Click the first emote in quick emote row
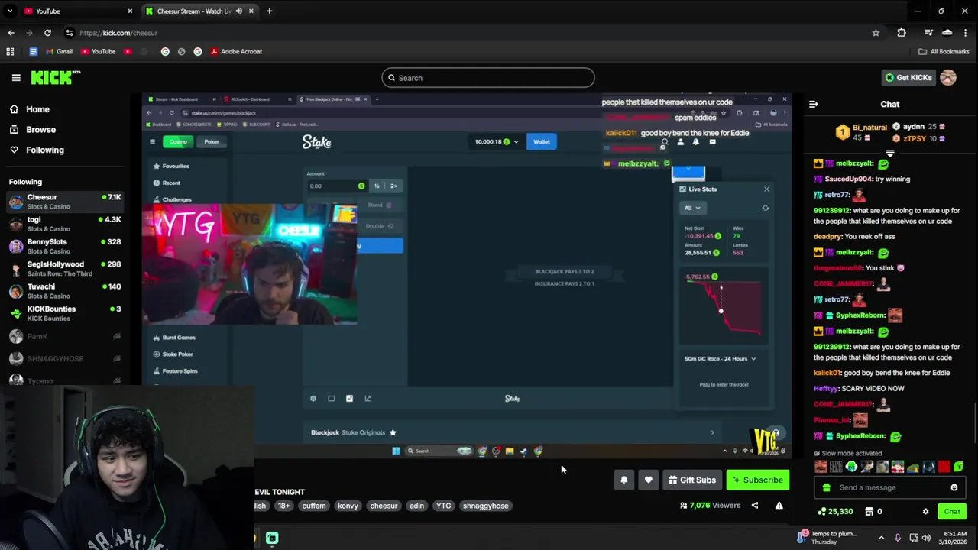Viewport: 978px width, 550px height. [x=821, y=467]
